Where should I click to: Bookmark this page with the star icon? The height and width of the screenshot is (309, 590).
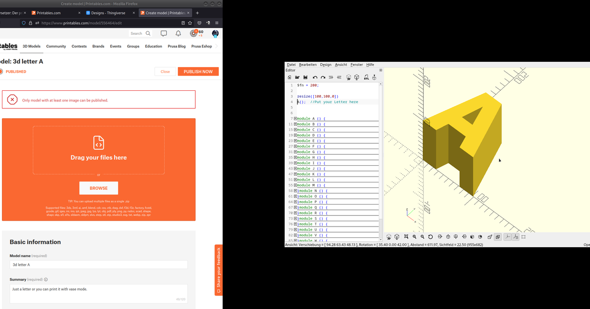[x=190, y=23]
